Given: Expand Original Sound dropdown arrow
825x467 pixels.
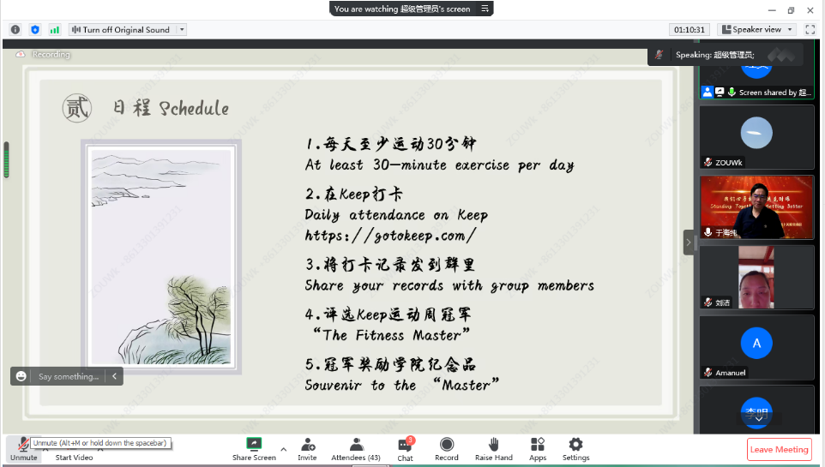Looking at the screenshot, I should [x=182, y=30].
